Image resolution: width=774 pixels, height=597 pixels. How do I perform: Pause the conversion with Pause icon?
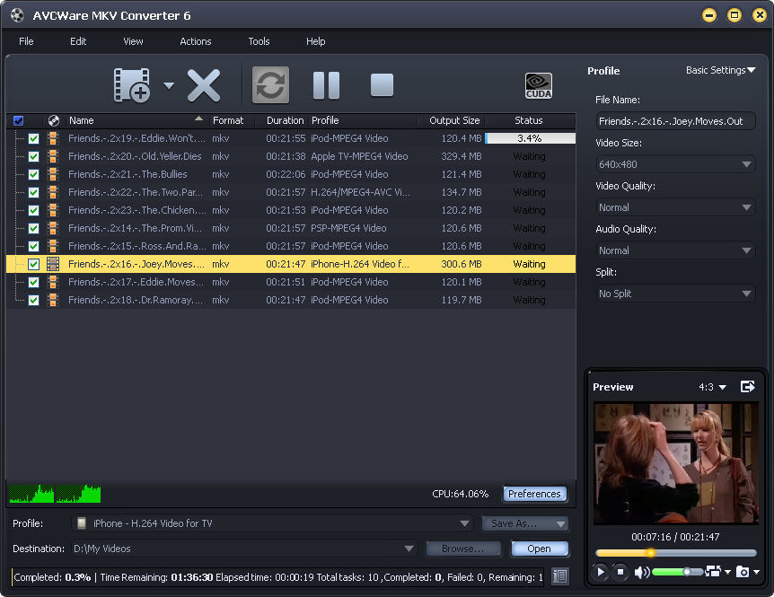coord(326,85)
